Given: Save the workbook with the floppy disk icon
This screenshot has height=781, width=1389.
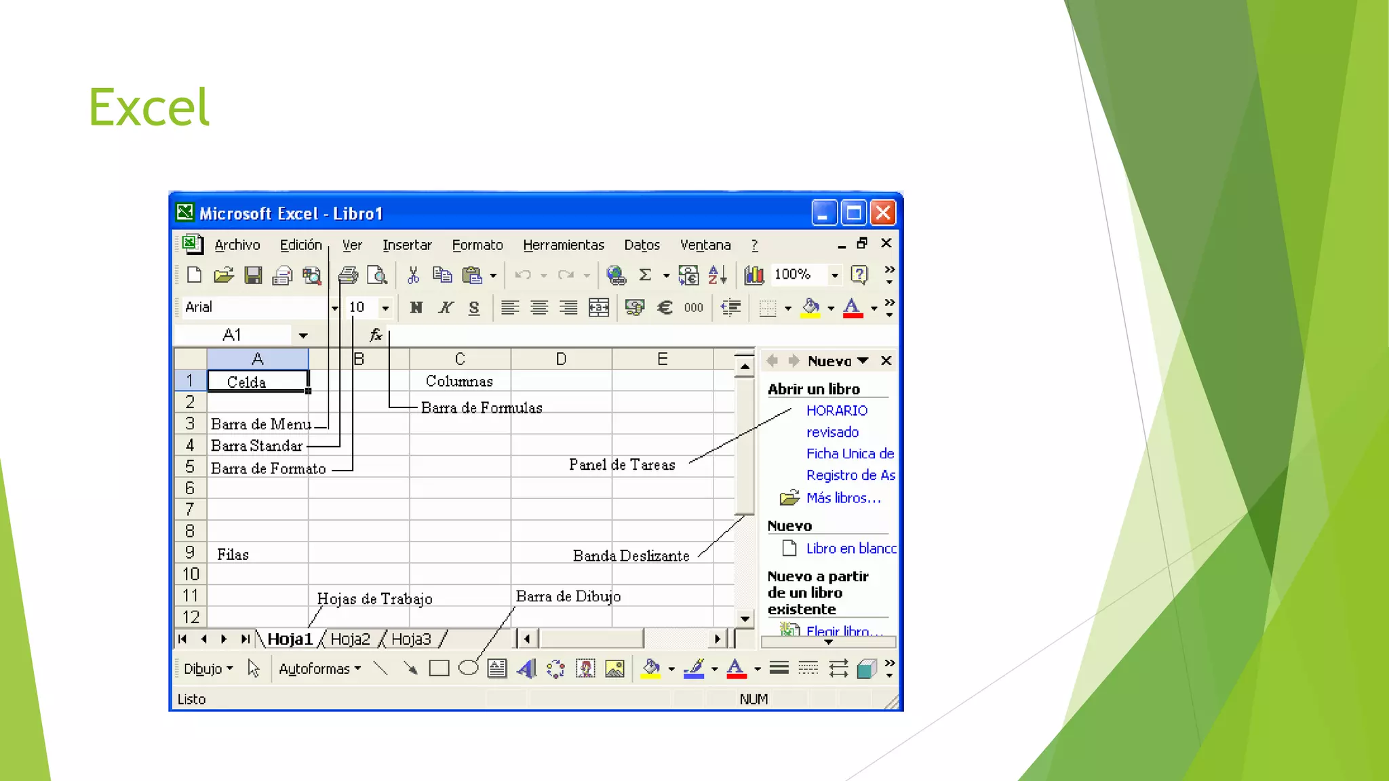Looking at the screenshot, I should click(253, 275).
